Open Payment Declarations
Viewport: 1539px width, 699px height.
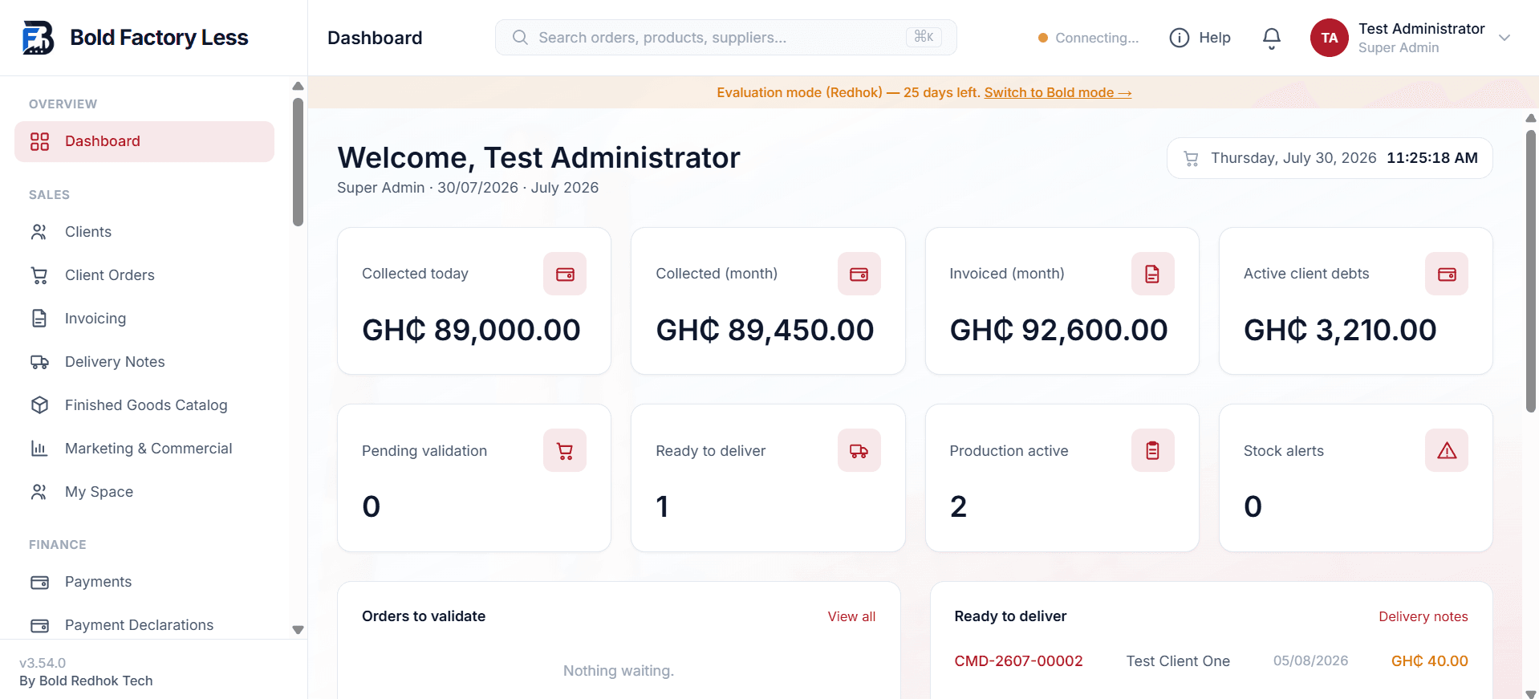point(144,625)
